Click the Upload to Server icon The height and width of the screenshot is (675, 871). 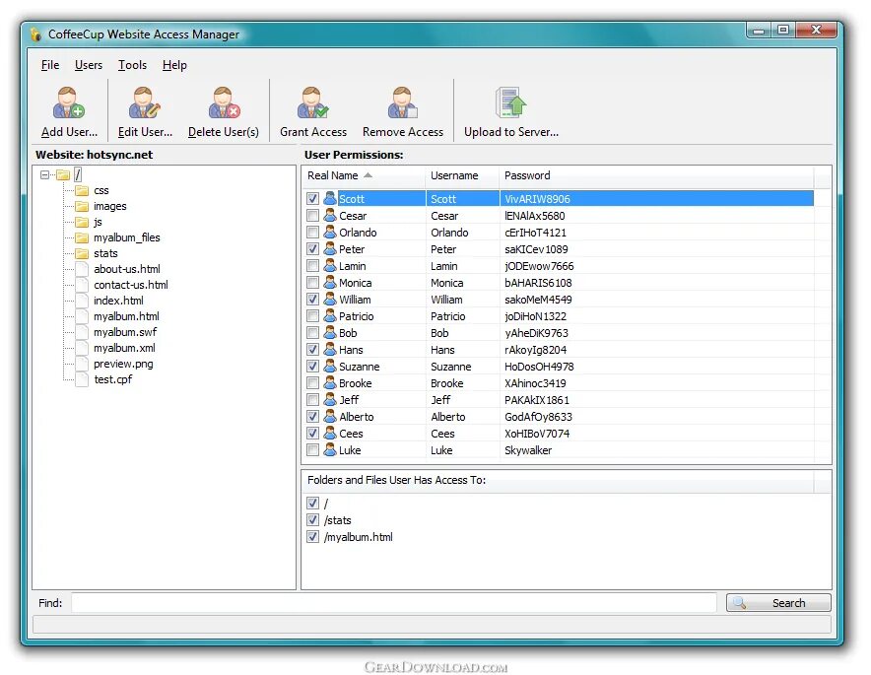508,103
